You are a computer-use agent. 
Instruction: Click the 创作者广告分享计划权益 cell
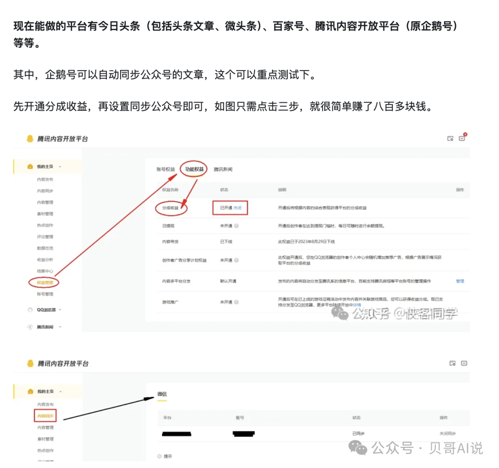point(184,260)
